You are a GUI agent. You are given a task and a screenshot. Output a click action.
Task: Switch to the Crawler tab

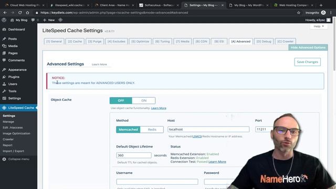pos(285,41)
